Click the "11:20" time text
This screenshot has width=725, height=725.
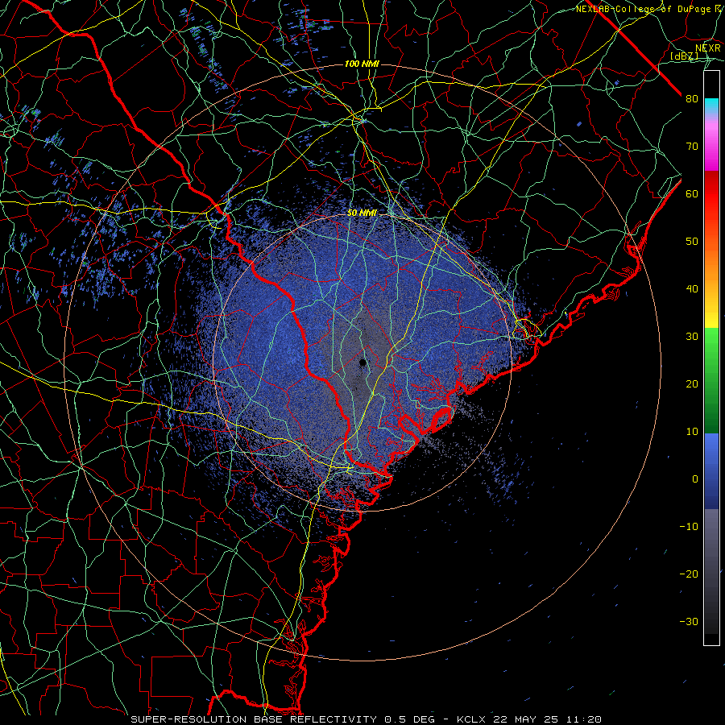584,719
